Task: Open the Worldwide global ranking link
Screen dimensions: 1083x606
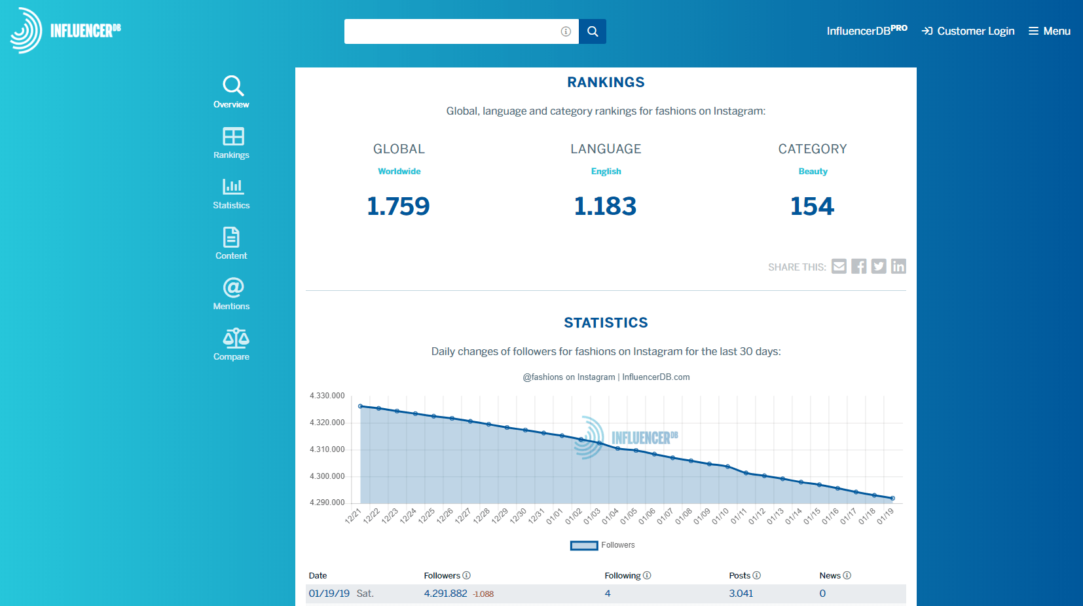Action: point(399,171)
